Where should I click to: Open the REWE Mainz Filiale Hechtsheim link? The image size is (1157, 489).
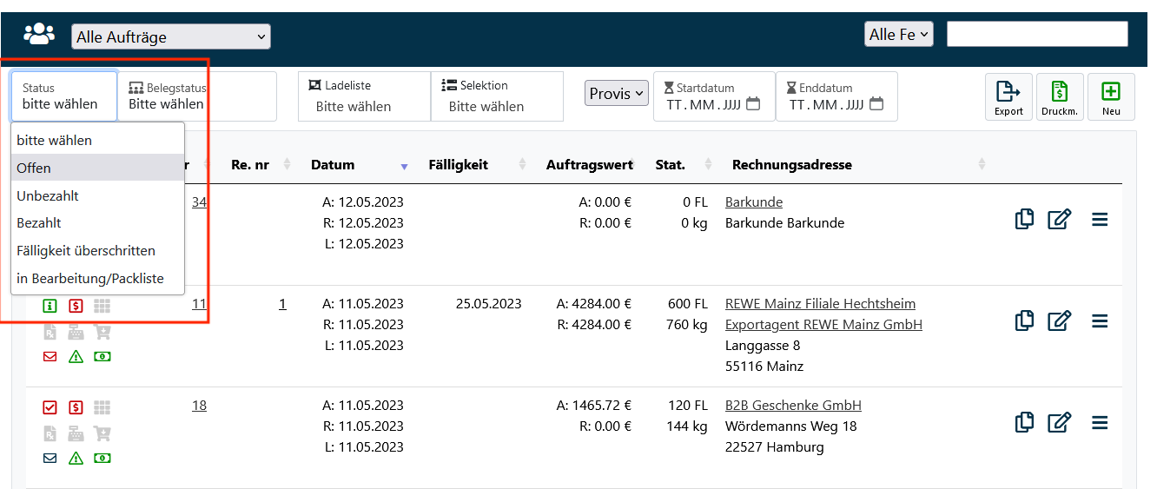[x=820, y=304]
